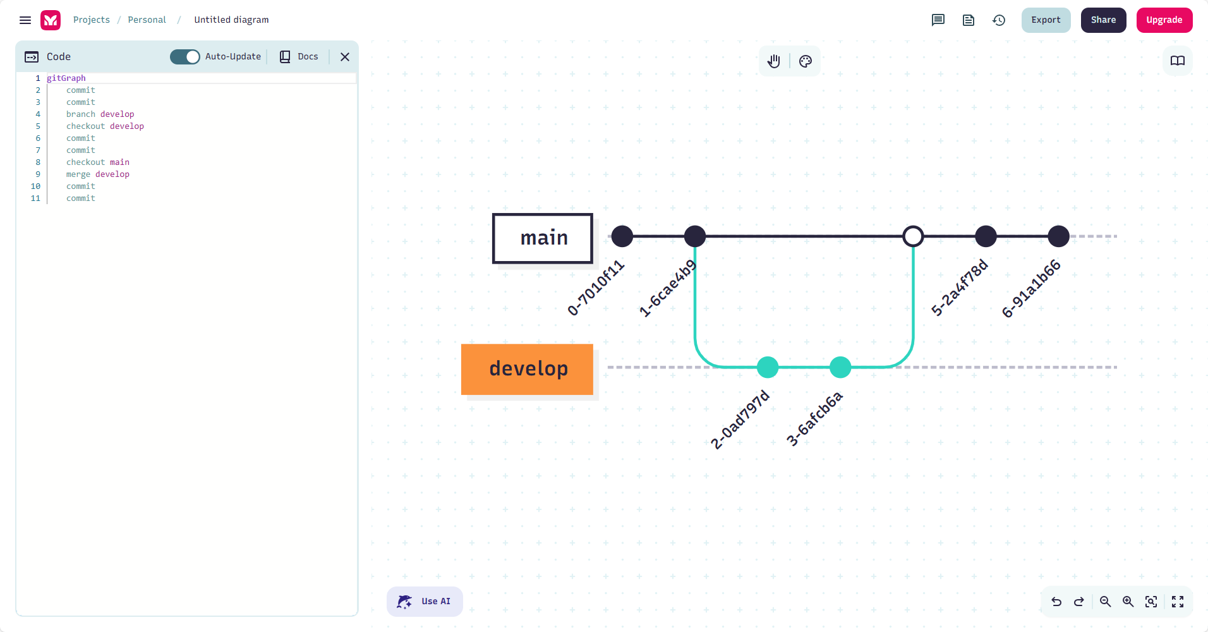Zoom out of the diagram

[x=1105, y=602]
